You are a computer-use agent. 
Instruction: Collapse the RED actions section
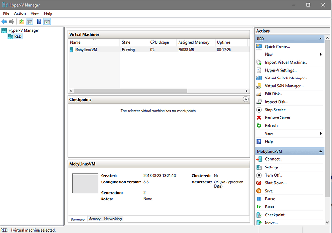point(321,39)
